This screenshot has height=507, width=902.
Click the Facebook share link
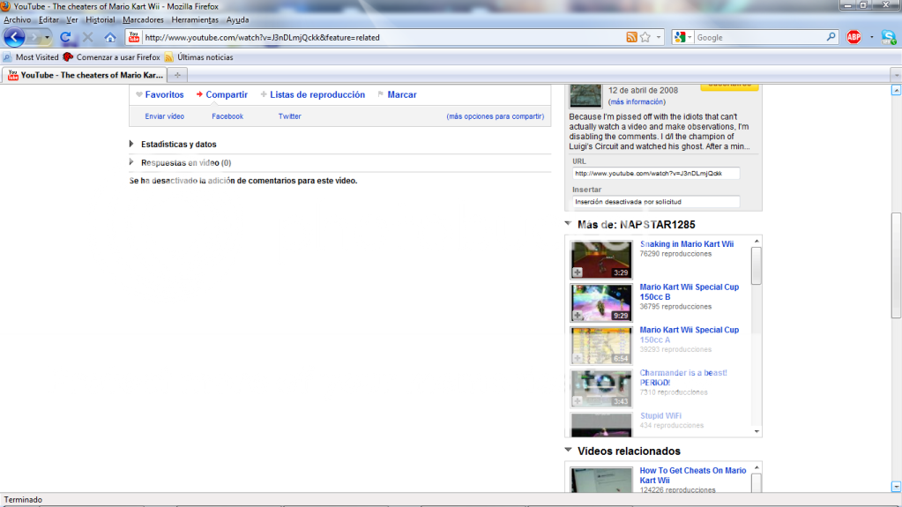pyautogui.click(x=227, y=116)
